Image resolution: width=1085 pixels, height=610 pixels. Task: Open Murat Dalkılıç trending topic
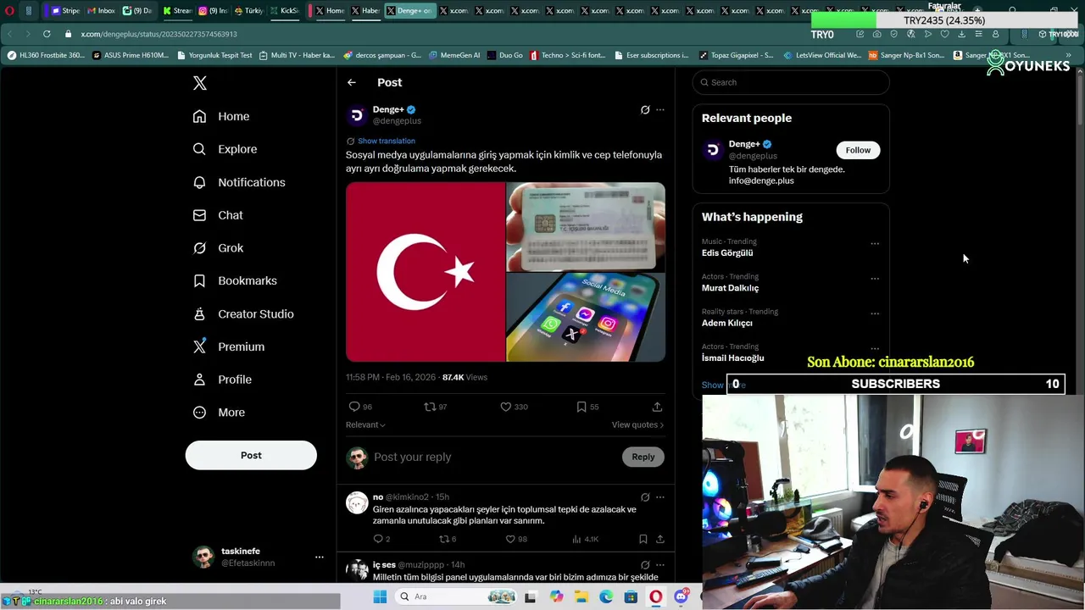point(730,288)
